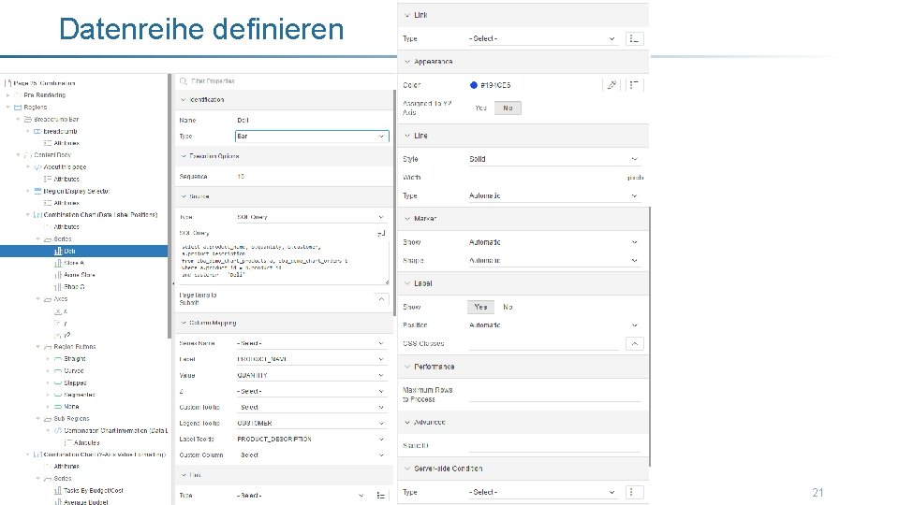Click the x axis icon in tree
Viewport: 899px width, 505px height.
58,311
